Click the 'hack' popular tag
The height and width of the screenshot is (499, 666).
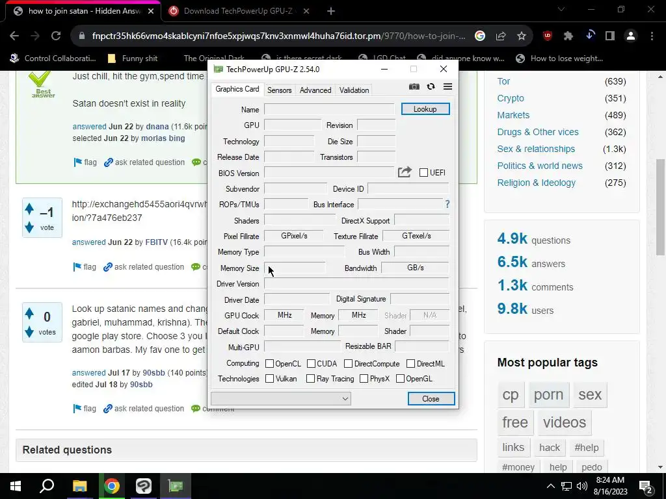[x=550, y=447]
